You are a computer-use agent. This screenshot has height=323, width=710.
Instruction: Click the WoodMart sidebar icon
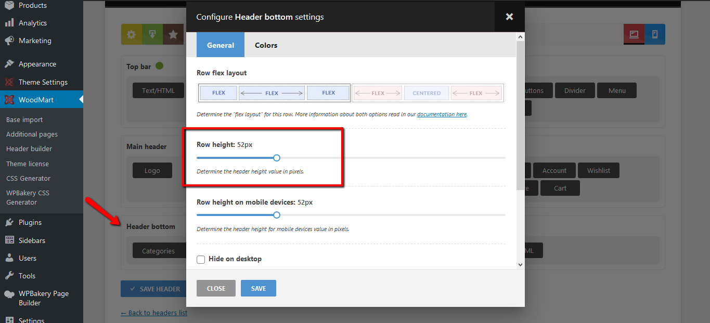9,100
